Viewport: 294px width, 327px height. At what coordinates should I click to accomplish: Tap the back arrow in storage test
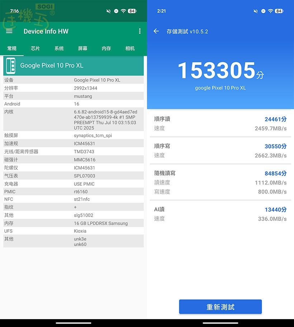(x=156, y=31)
